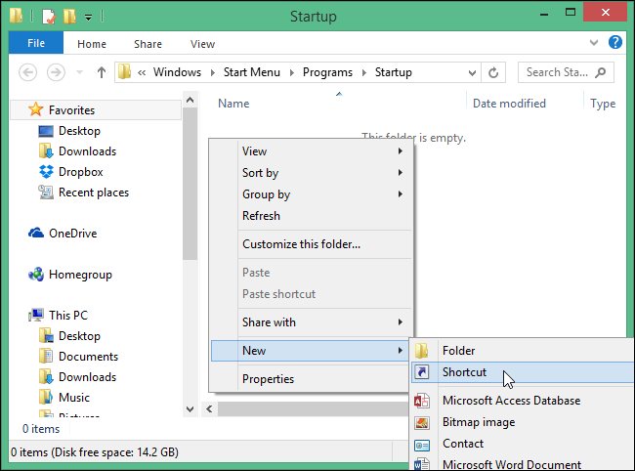Open the File tab

click(36, 44)
